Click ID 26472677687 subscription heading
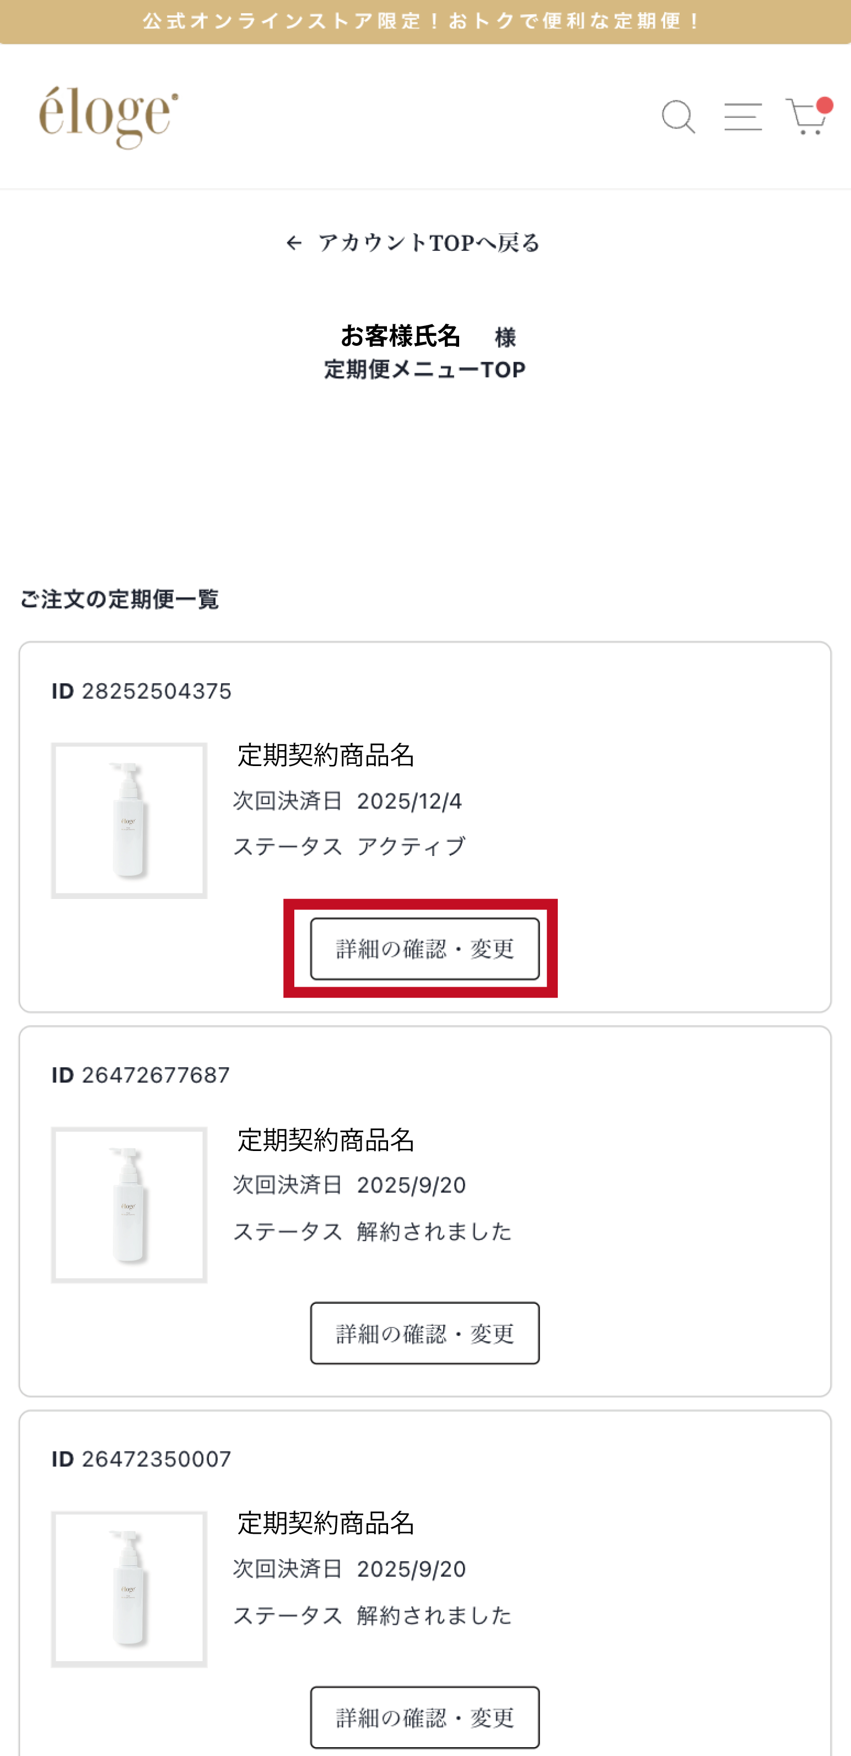Viewport: 851px width, 1756px height. (x=141, y=1075)
